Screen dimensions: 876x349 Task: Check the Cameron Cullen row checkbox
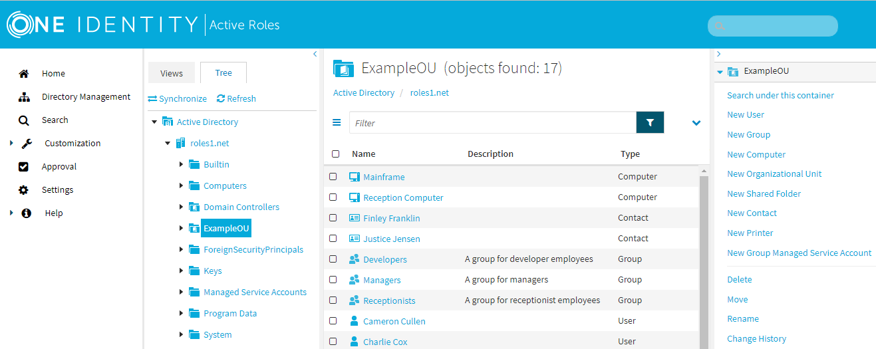tap(333, 321)
